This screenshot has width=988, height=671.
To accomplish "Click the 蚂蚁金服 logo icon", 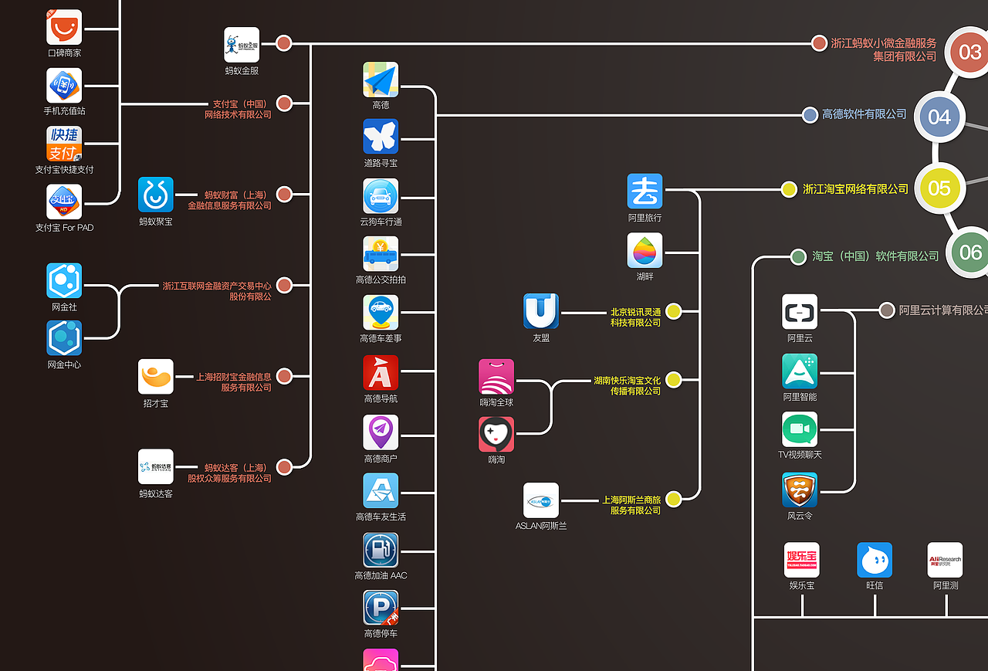I will click(x=242, y=45).
